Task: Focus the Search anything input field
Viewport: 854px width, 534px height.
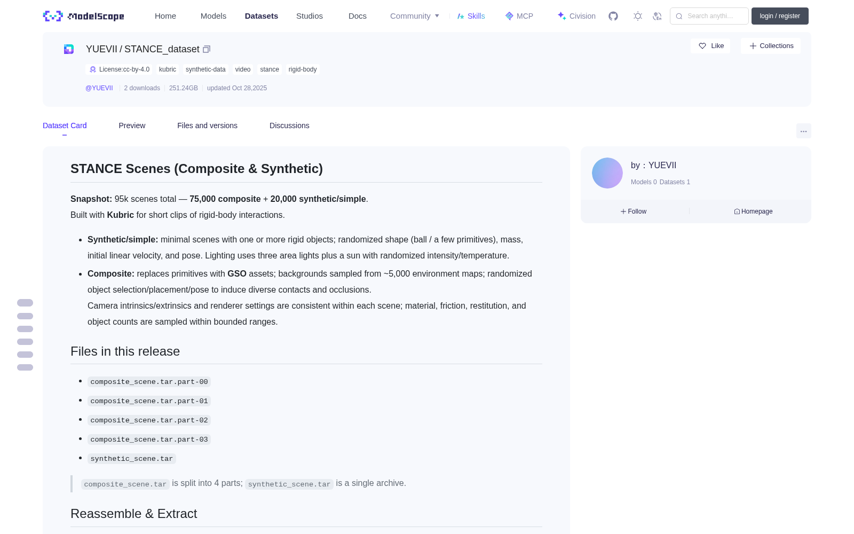Action: pyautogui.click(x=709, y=16)
